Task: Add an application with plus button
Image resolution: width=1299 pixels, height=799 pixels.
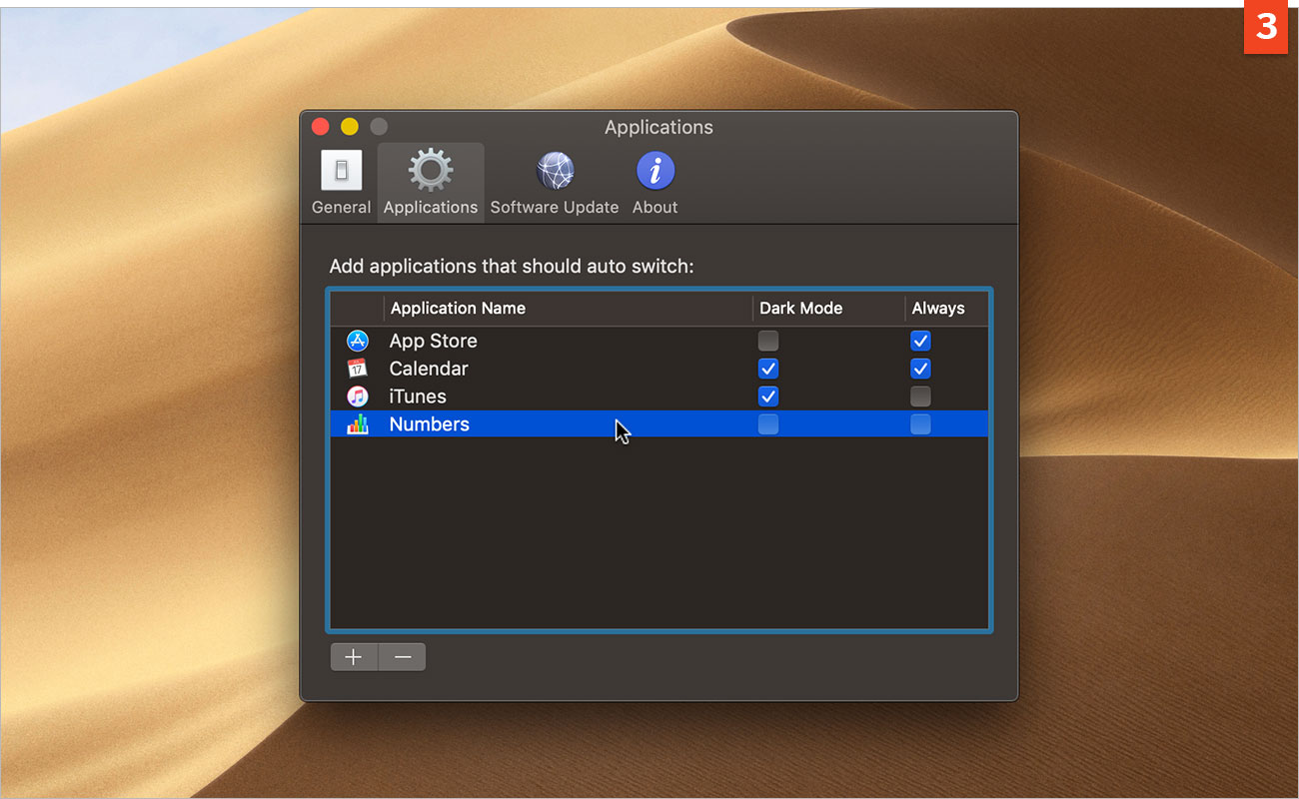Action: click(x=354, y=657)
